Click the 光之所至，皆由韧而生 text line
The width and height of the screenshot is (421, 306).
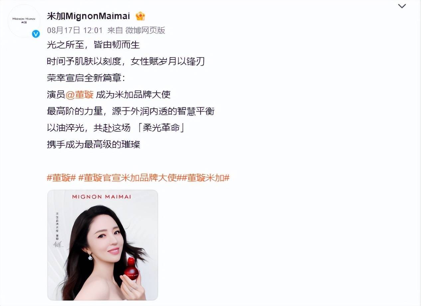[93, 45]
